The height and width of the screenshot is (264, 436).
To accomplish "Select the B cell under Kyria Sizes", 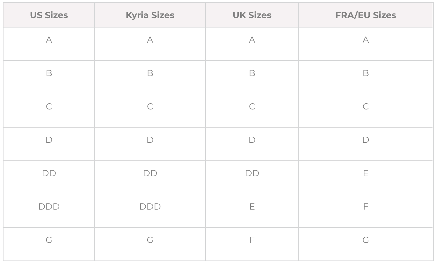I will click(x=150, y=78).
